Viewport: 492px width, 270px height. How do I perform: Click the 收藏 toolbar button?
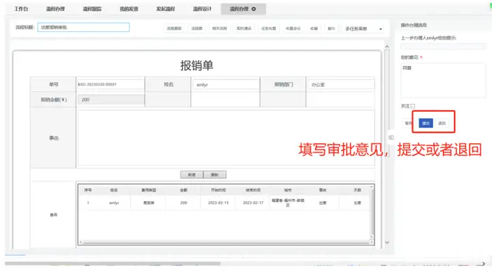pyautogui.click(x=314, y=29)
